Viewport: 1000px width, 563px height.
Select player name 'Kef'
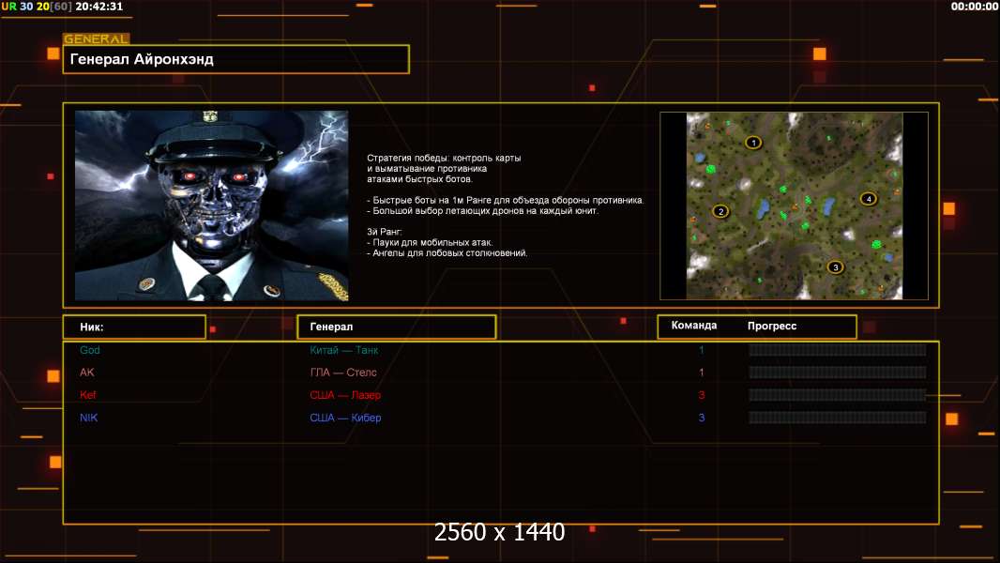tap(88, 395)
